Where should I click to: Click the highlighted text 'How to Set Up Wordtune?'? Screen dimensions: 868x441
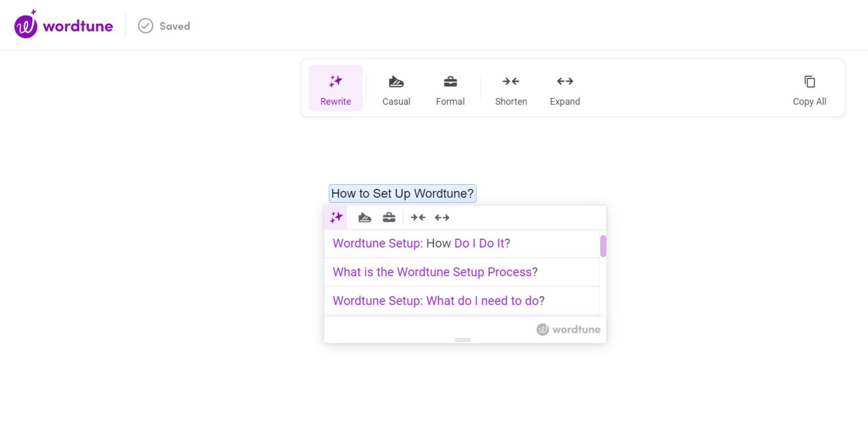pos(402,193)
